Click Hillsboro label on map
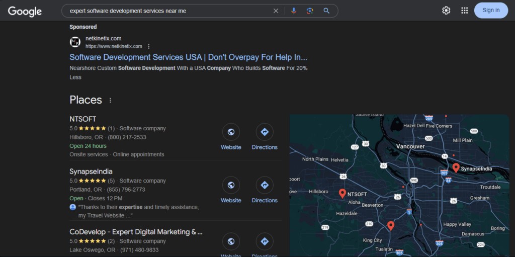 pyautogui.click(x=318, y=191)
